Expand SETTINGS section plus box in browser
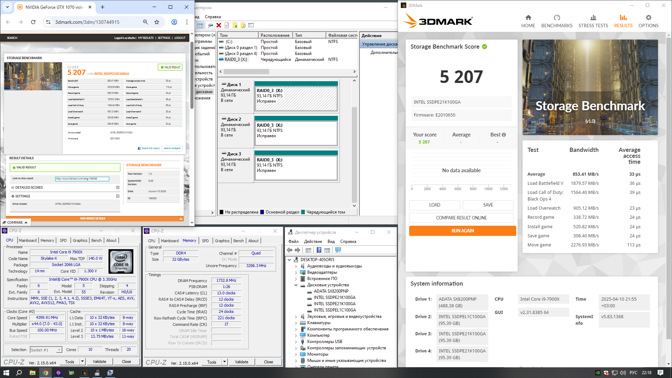 [118, 196]
